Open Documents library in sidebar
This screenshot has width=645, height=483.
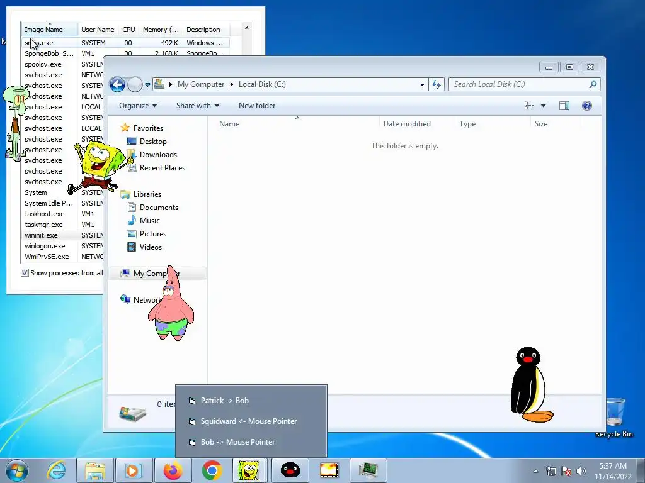(x=152, y=208)
